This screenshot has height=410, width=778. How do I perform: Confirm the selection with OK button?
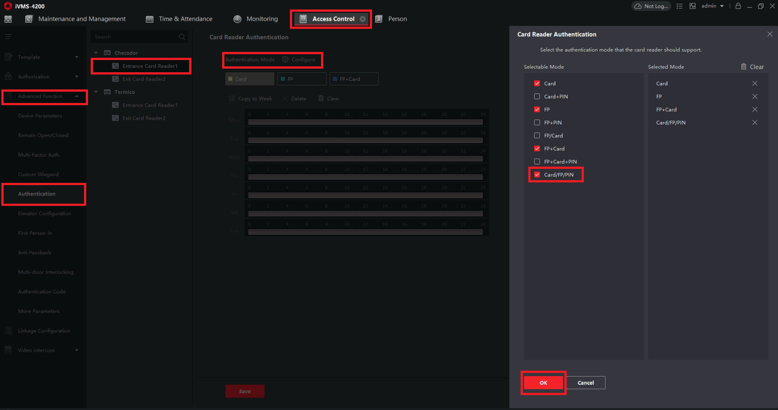543,383
